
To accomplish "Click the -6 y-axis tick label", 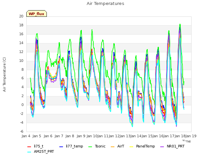I will (x=22, y=131).
